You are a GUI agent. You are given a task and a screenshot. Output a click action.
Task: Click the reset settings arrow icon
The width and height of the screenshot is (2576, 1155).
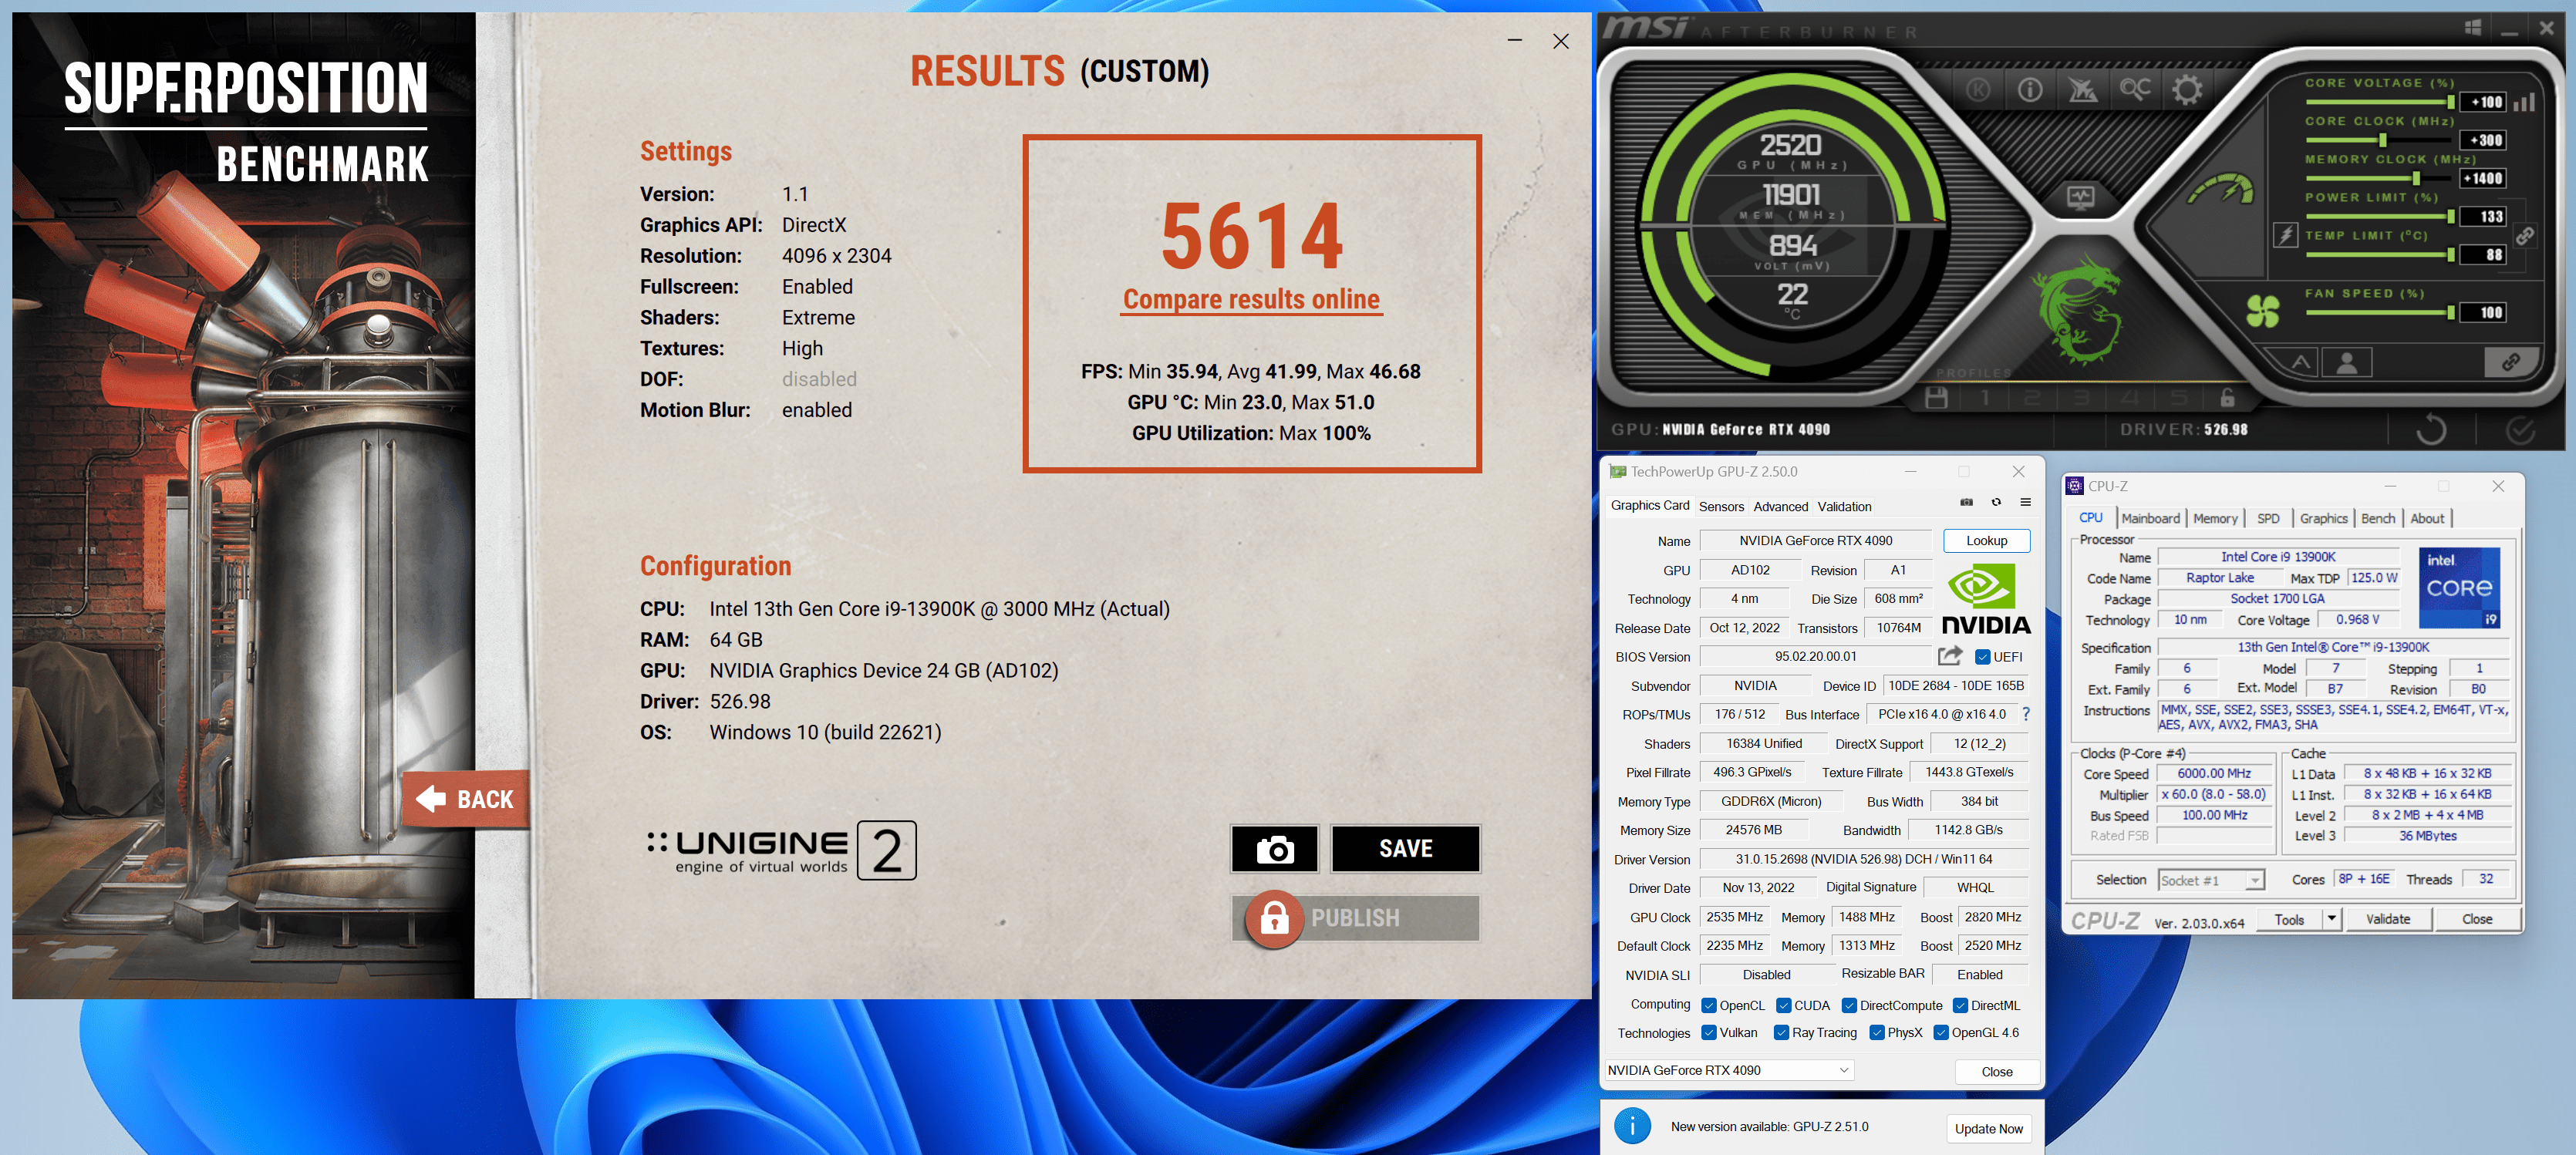pos(2430,430)
